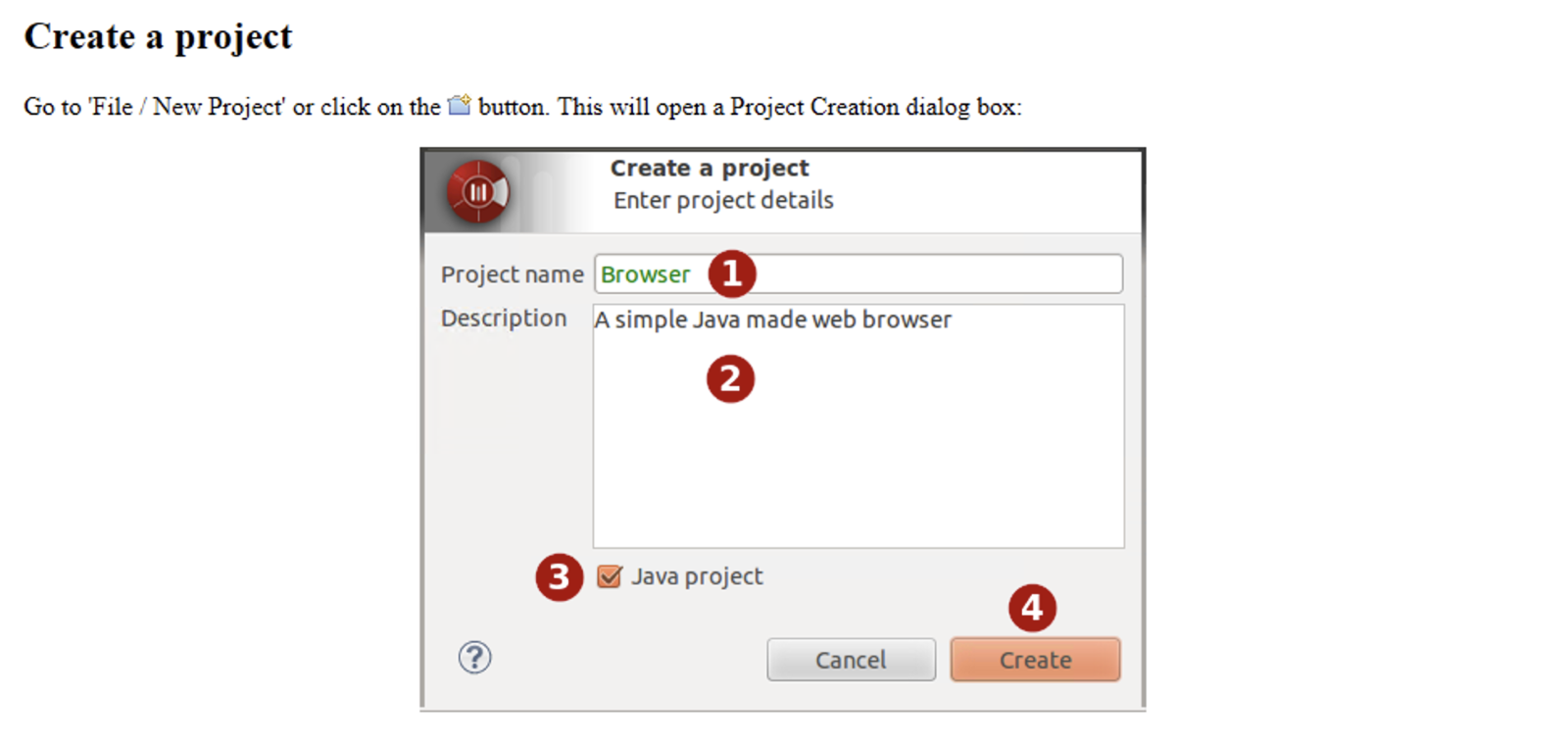1568x743 pixels.
Task: Click the large 'Create a project' page heading
Action: 158,37
